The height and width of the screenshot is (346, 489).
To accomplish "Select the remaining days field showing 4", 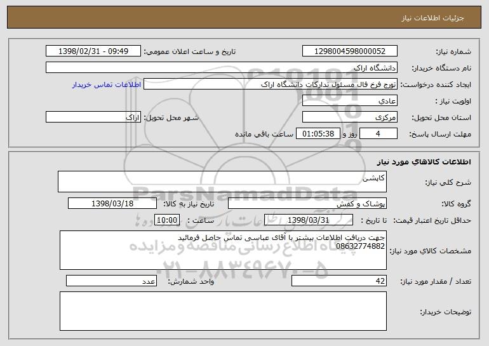I will 378,133.
